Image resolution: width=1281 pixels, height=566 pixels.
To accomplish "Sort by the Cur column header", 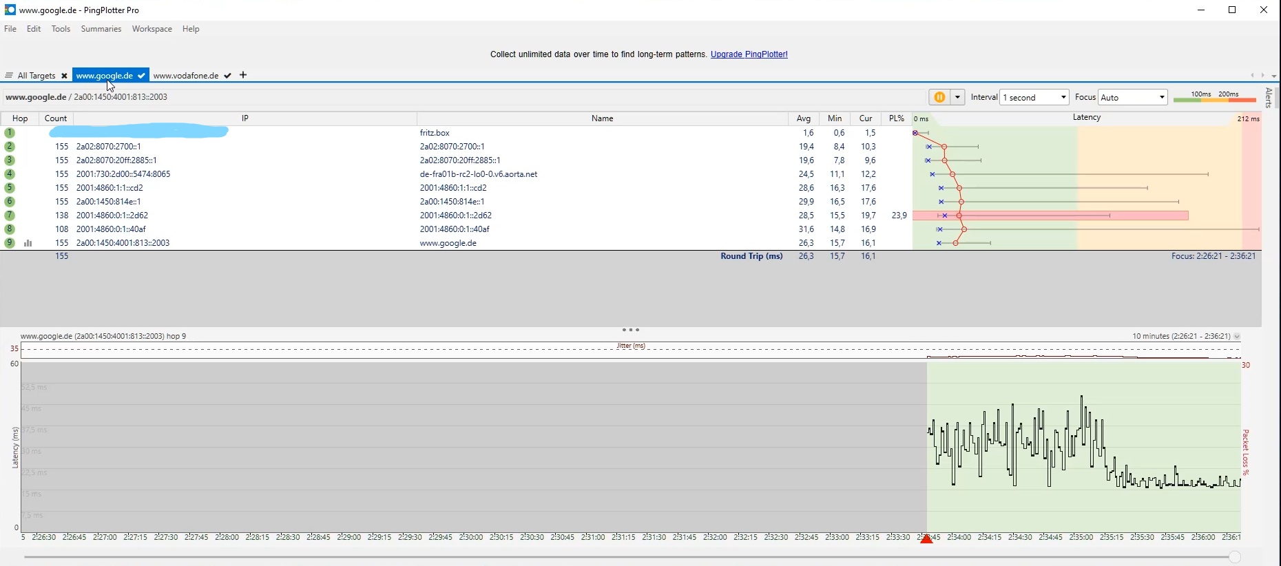I will pyautogui.click(x=866, y=118).
